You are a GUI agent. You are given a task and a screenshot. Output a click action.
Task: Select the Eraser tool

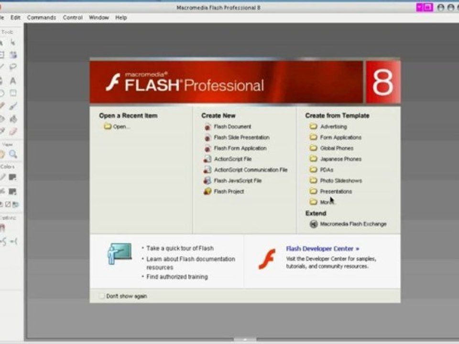coord(13,131)
